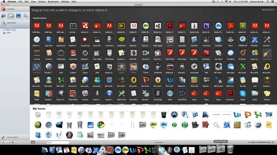The height and width of the screenshot is (155, 277).
Task: Select the CINEMA 4D icon well
Action: [x=243, y=40]
